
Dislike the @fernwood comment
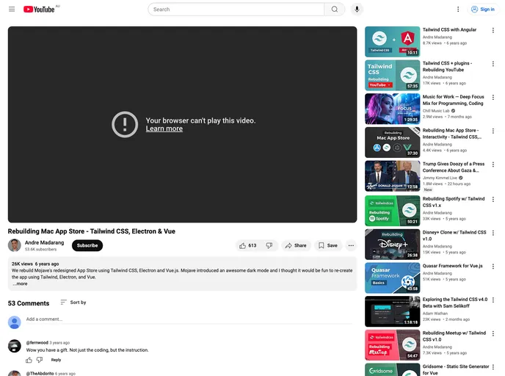[x=40, y=360]
